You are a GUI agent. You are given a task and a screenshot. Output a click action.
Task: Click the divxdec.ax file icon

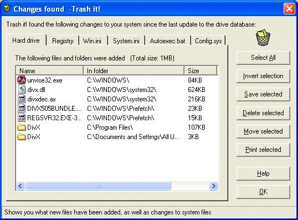pos(22,99)
